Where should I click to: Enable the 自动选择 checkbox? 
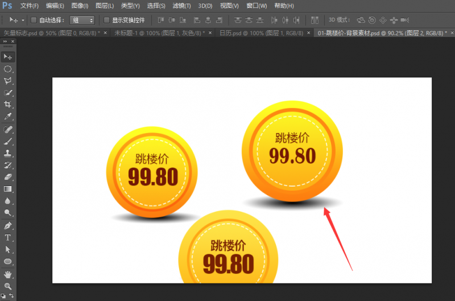(34, 20)
